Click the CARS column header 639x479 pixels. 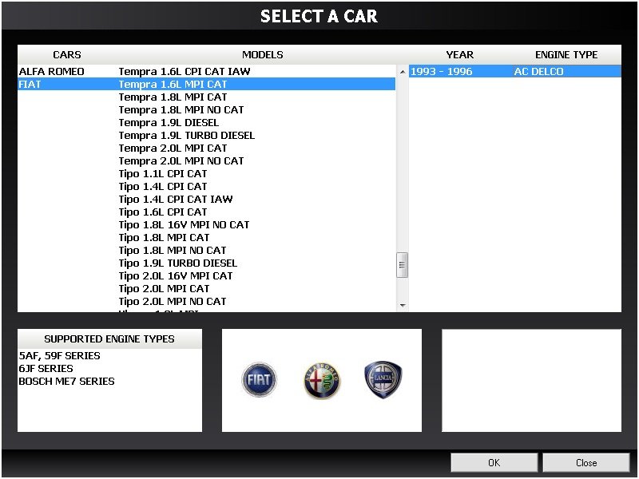[67, 54]
